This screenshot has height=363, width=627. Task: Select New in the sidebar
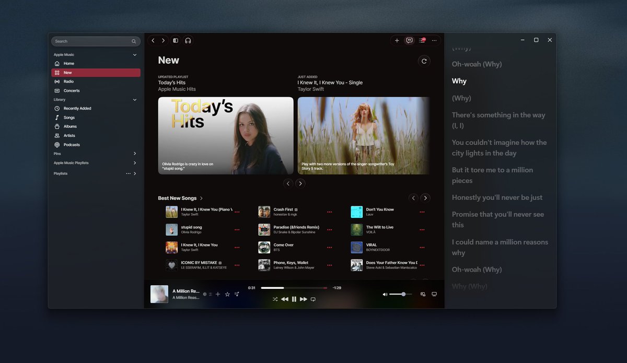click(x=96, y=73)
